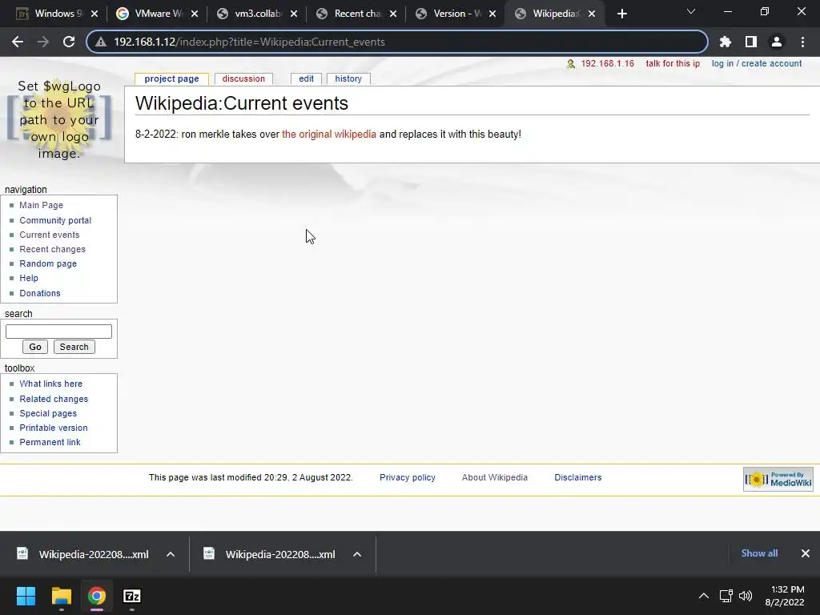Viewport: 820px width, 615px height.
Task: Go to Main Page in navigation
Action: coord(42,205)
